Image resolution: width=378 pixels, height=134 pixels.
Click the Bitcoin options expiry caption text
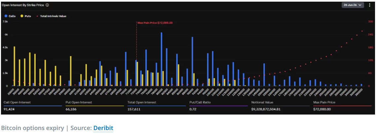pos(32,128)
